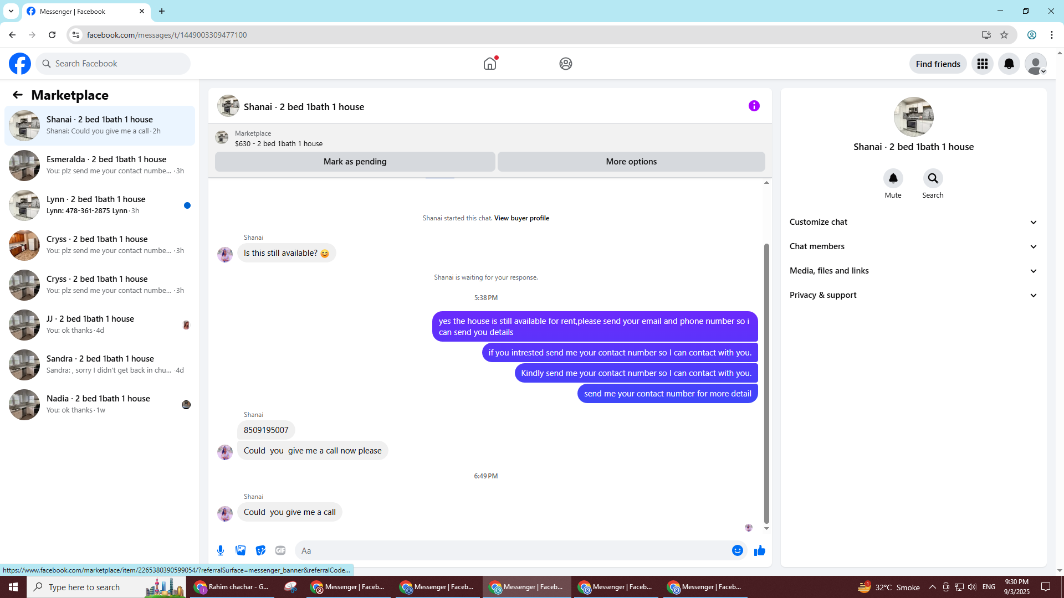Open the system tray overflow arrow

[932, 587]
